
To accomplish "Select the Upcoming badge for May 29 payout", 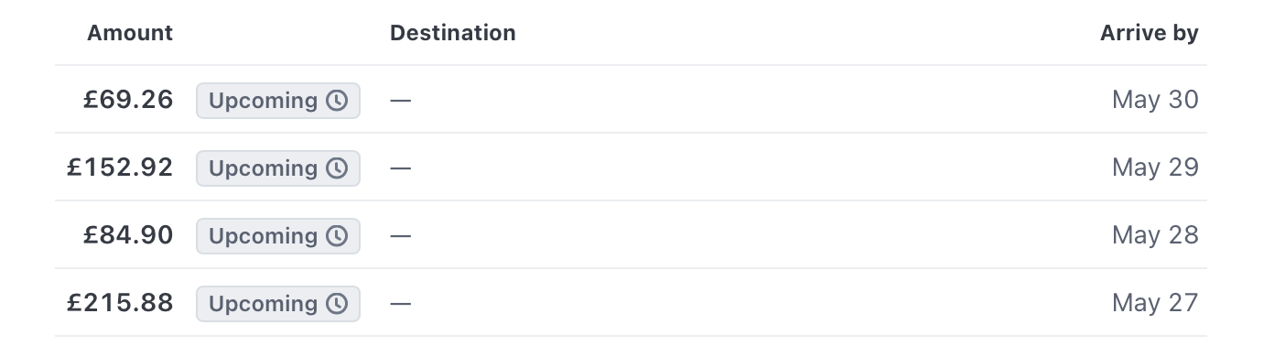I will click(278, 168).
